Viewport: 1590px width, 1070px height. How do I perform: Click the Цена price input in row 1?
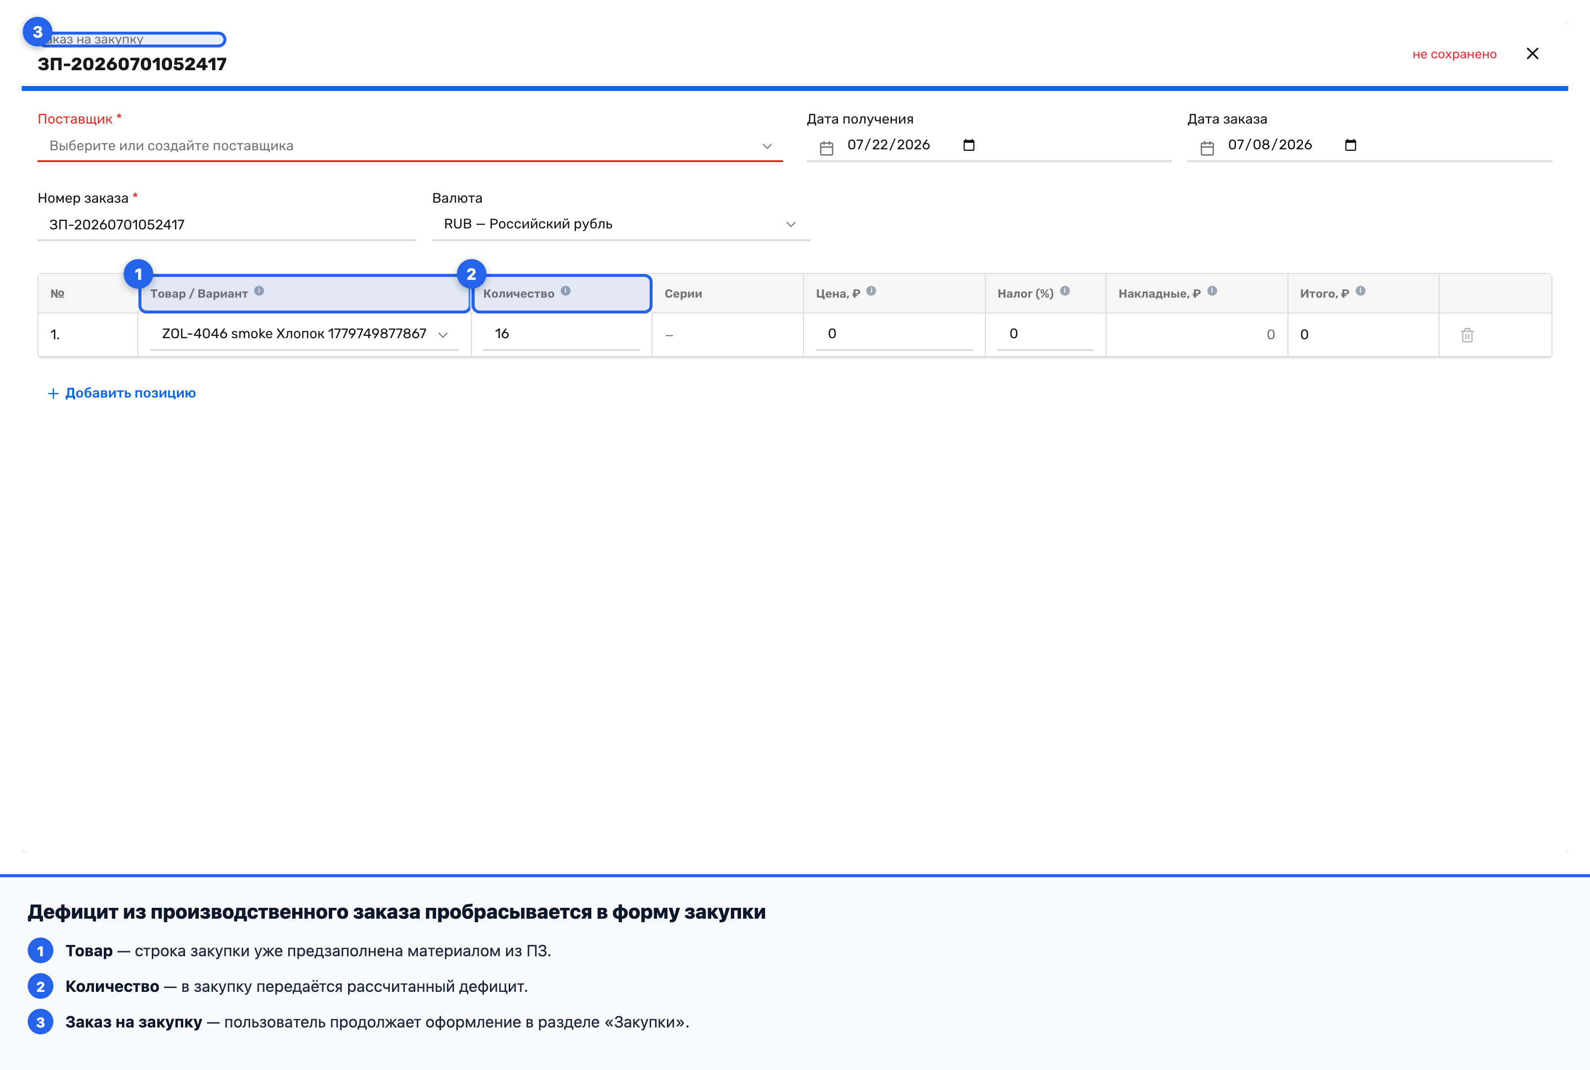click(893, 334)
